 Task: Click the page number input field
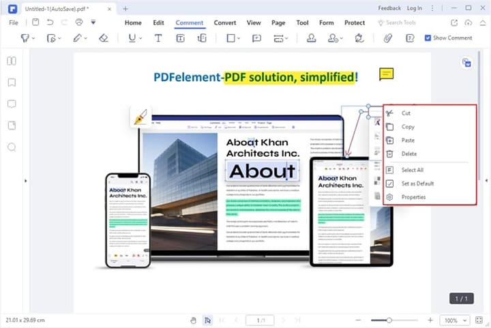tap(260, 320)
